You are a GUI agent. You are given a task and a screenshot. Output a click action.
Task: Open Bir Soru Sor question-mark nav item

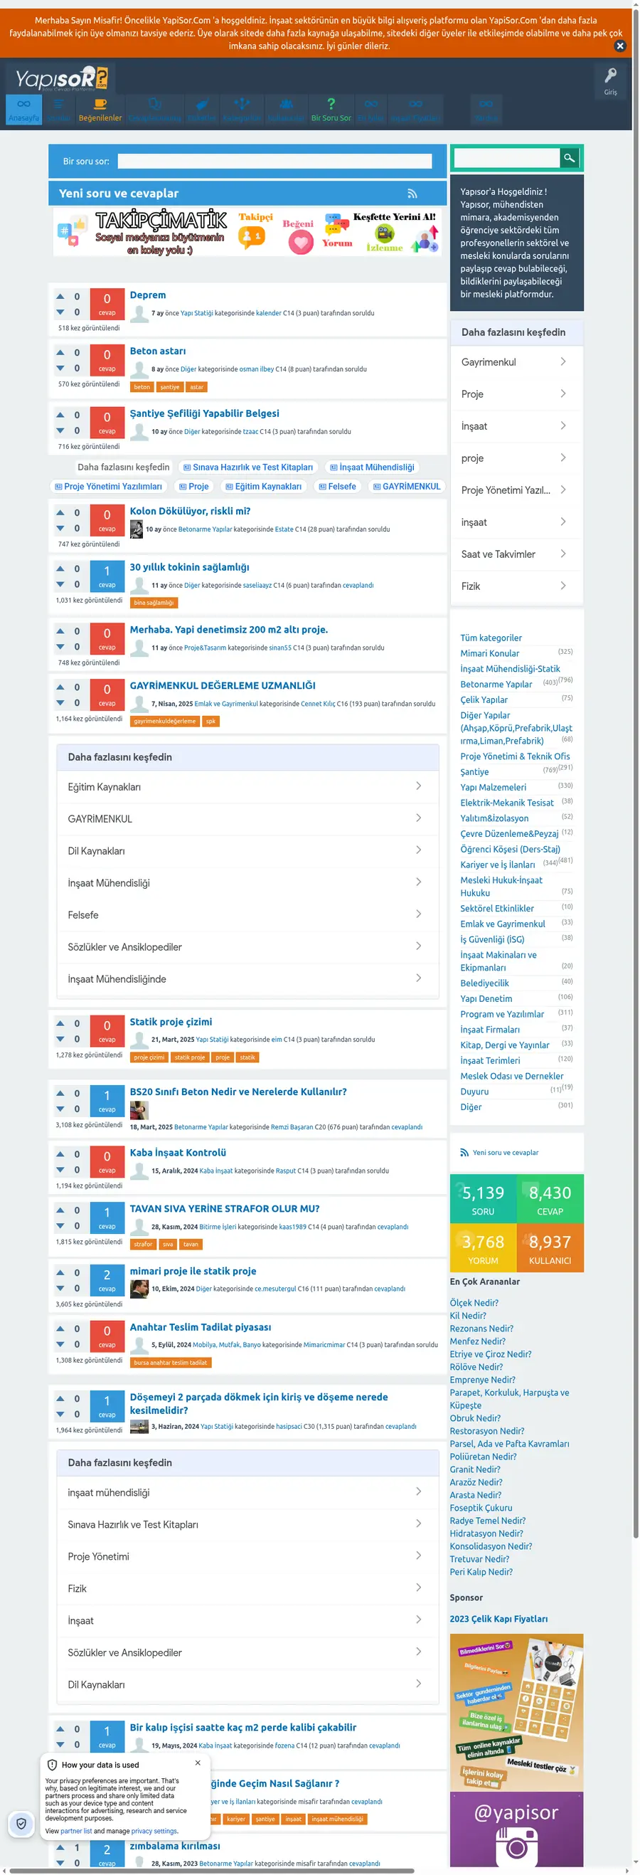pos(331,109)
